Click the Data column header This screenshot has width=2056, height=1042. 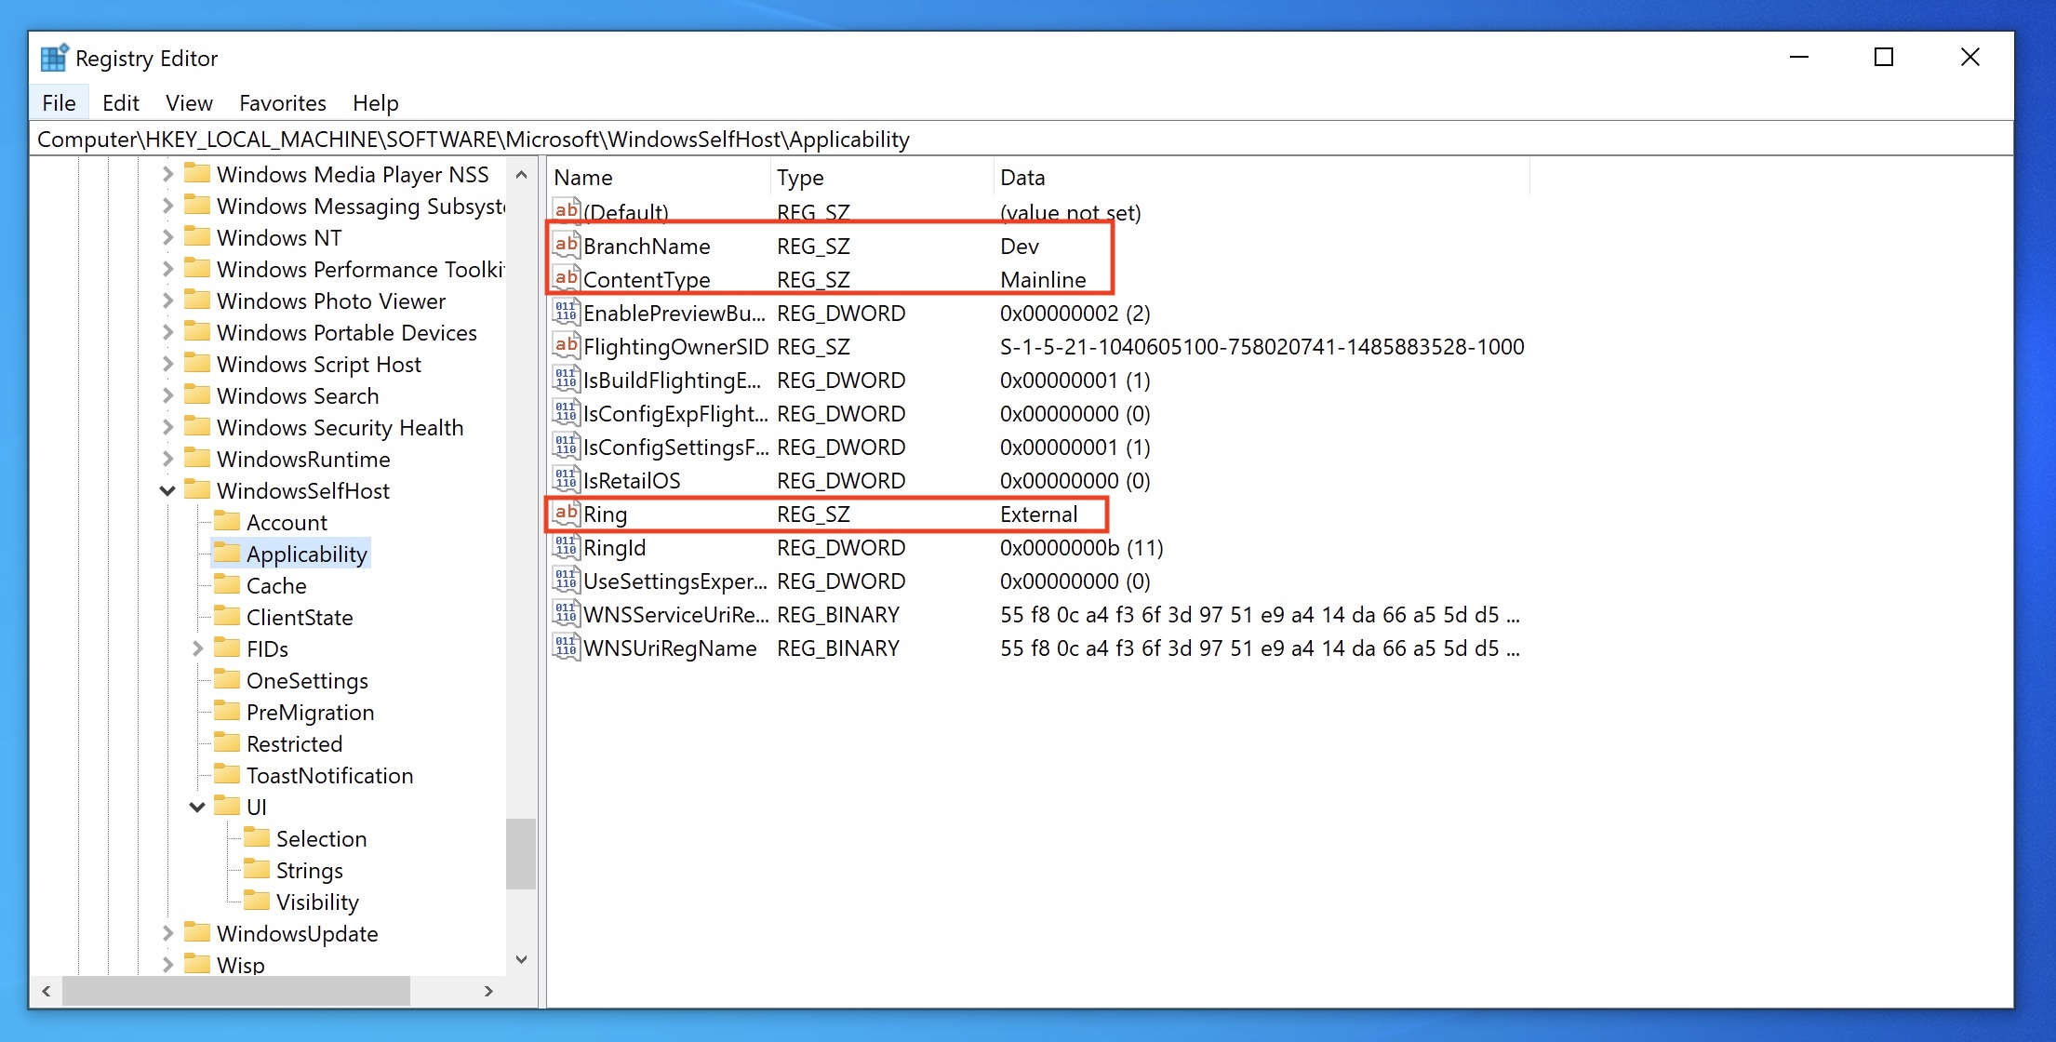pyautogui.click(x=1022, y=178)
